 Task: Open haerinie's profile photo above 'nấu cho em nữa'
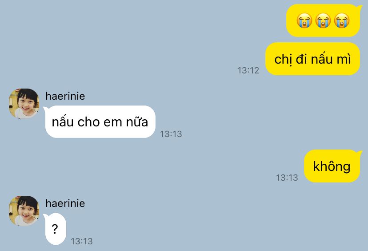(x=24, y=103)
